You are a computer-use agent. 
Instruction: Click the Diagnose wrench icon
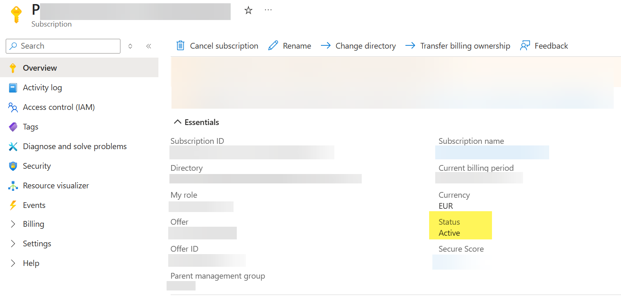(13, 147)
